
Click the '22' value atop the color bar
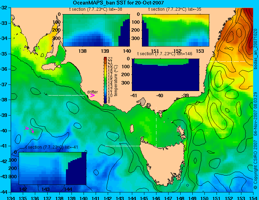[x=110, y=59]
